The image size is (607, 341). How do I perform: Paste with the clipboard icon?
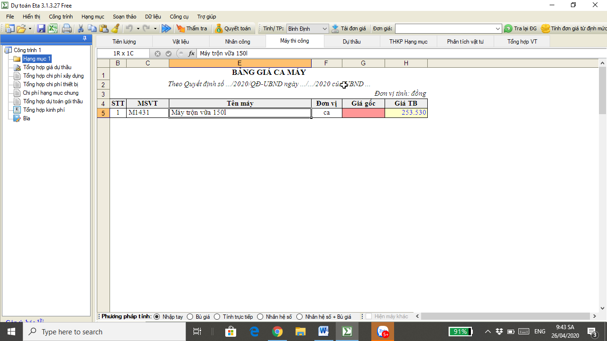pos(104,28)
